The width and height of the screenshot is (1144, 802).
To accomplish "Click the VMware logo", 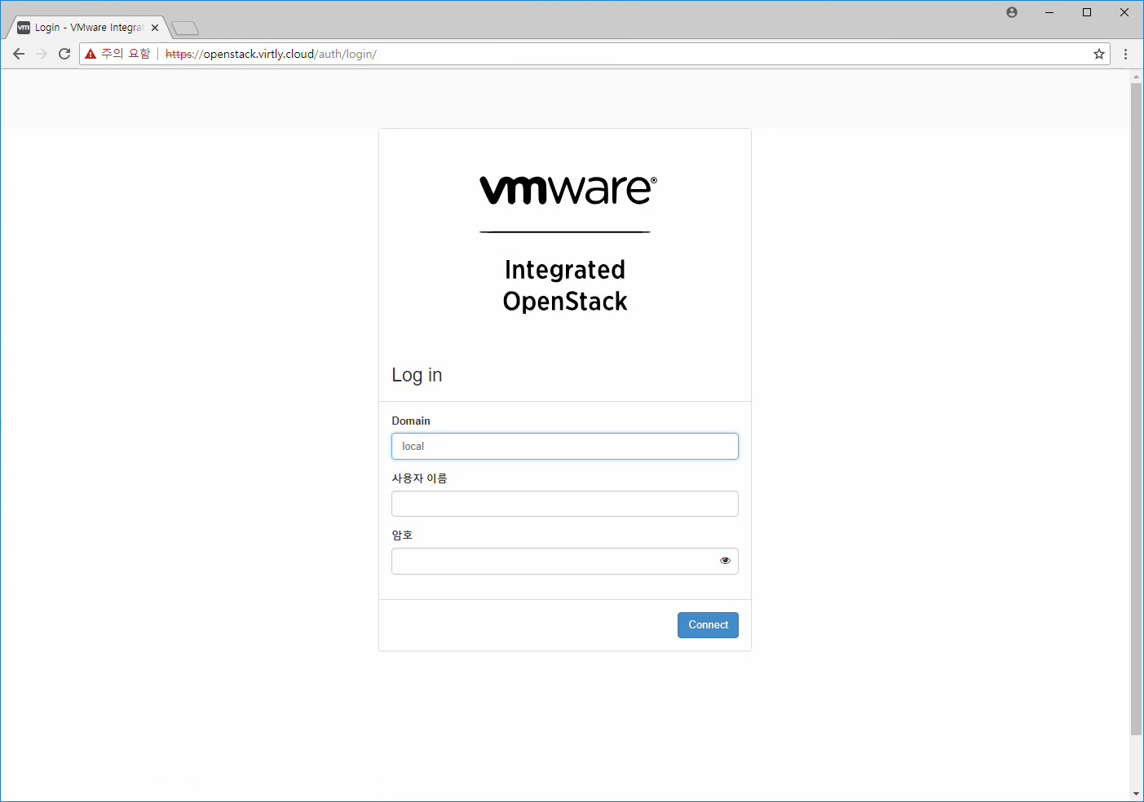I will (x=568, y=190).
